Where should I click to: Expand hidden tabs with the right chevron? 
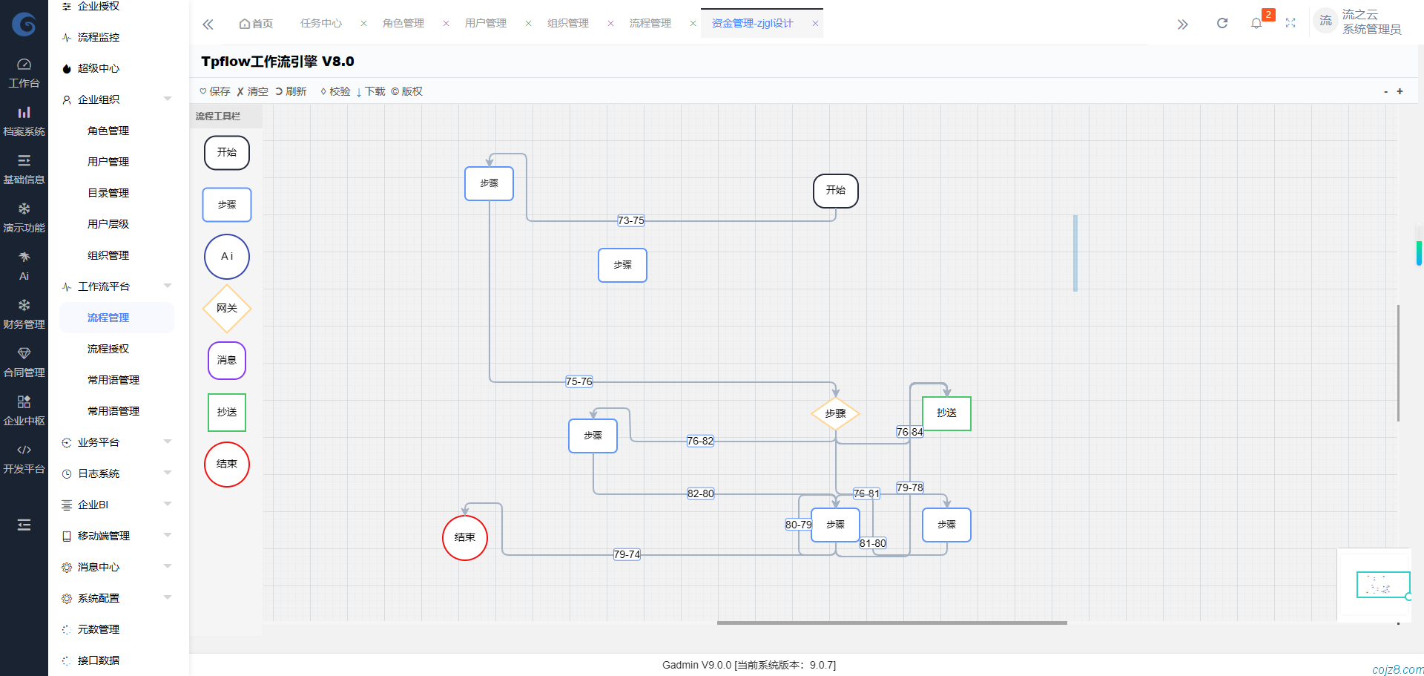pos(1182,23)
